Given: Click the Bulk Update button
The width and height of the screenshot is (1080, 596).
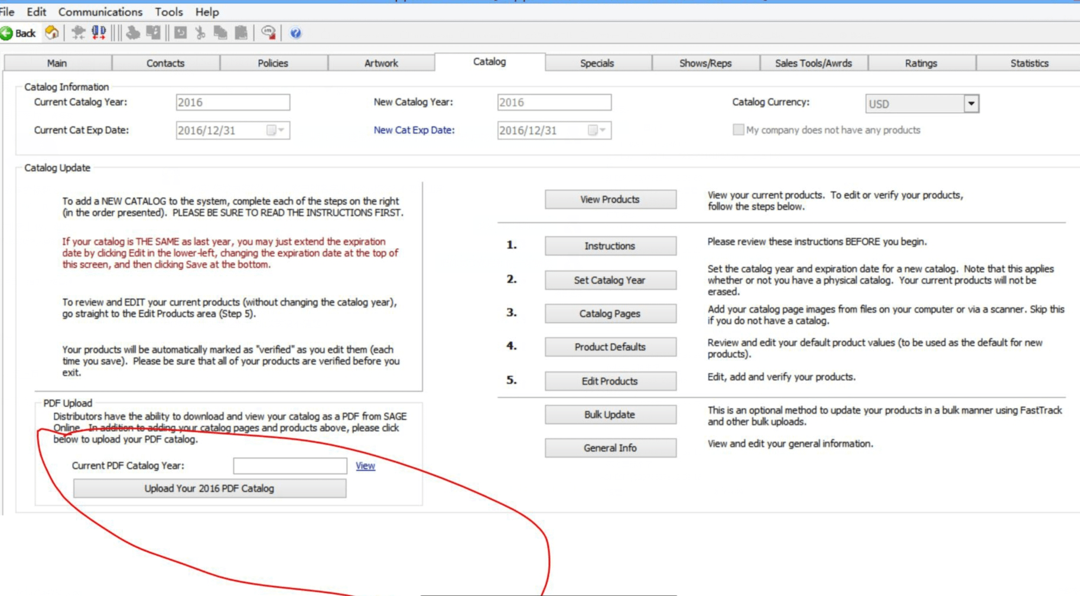Looking at the screenshot, I should point(610,415).
